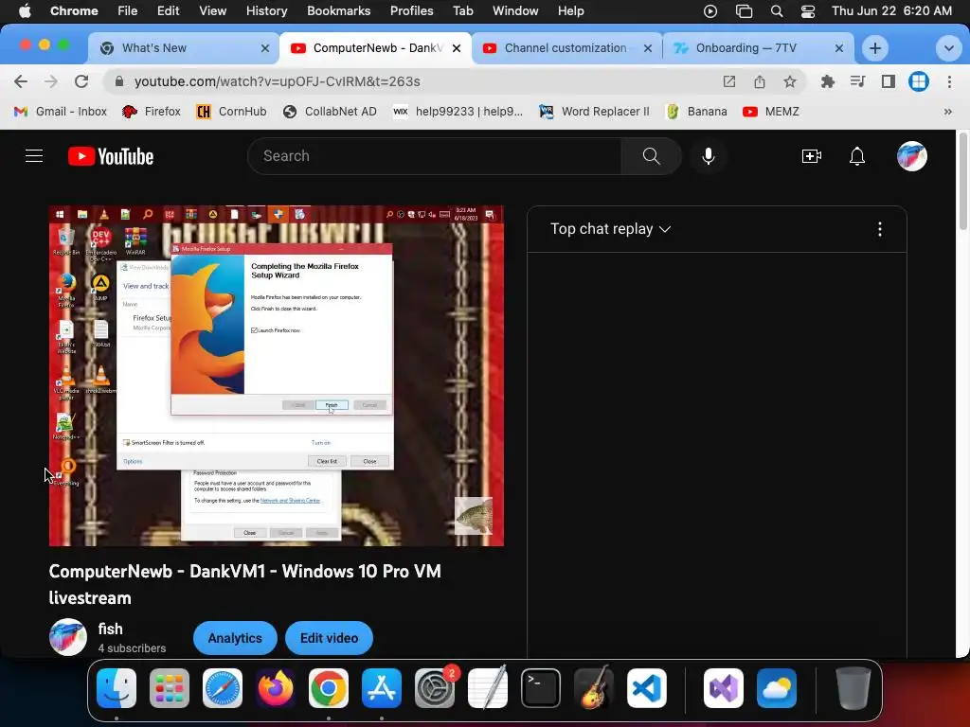Click the YouTube logo
The height and width of the screenshot is (727, 970).
click(x=111, y=156)
